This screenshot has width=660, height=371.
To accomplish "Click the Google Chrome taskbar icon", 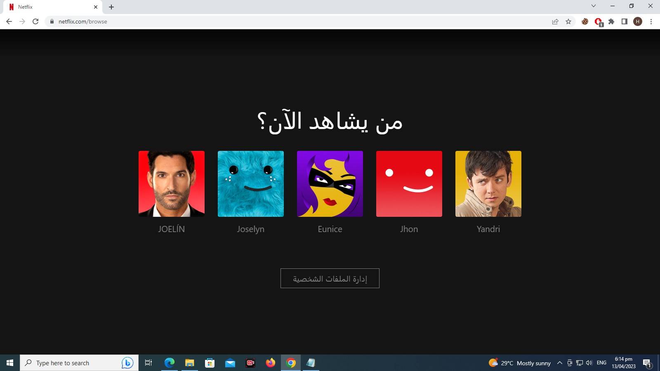I will 291,363.
